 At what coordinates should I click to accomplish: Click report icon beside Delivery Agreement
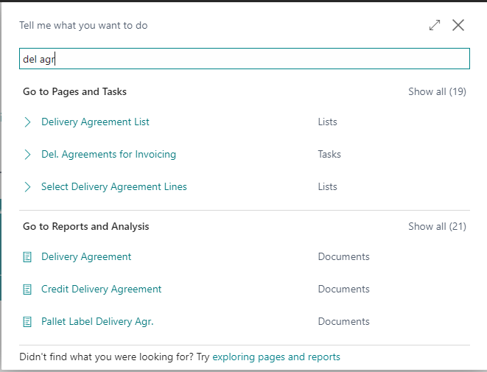pos(28,257)
